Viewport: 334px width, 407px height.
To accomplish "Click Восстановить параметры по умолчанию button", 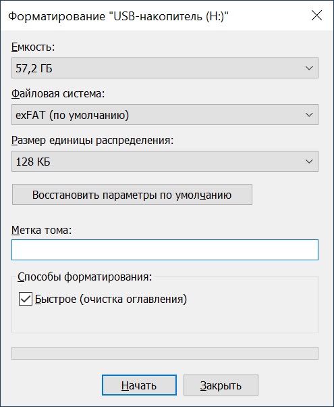I will 132,195.
